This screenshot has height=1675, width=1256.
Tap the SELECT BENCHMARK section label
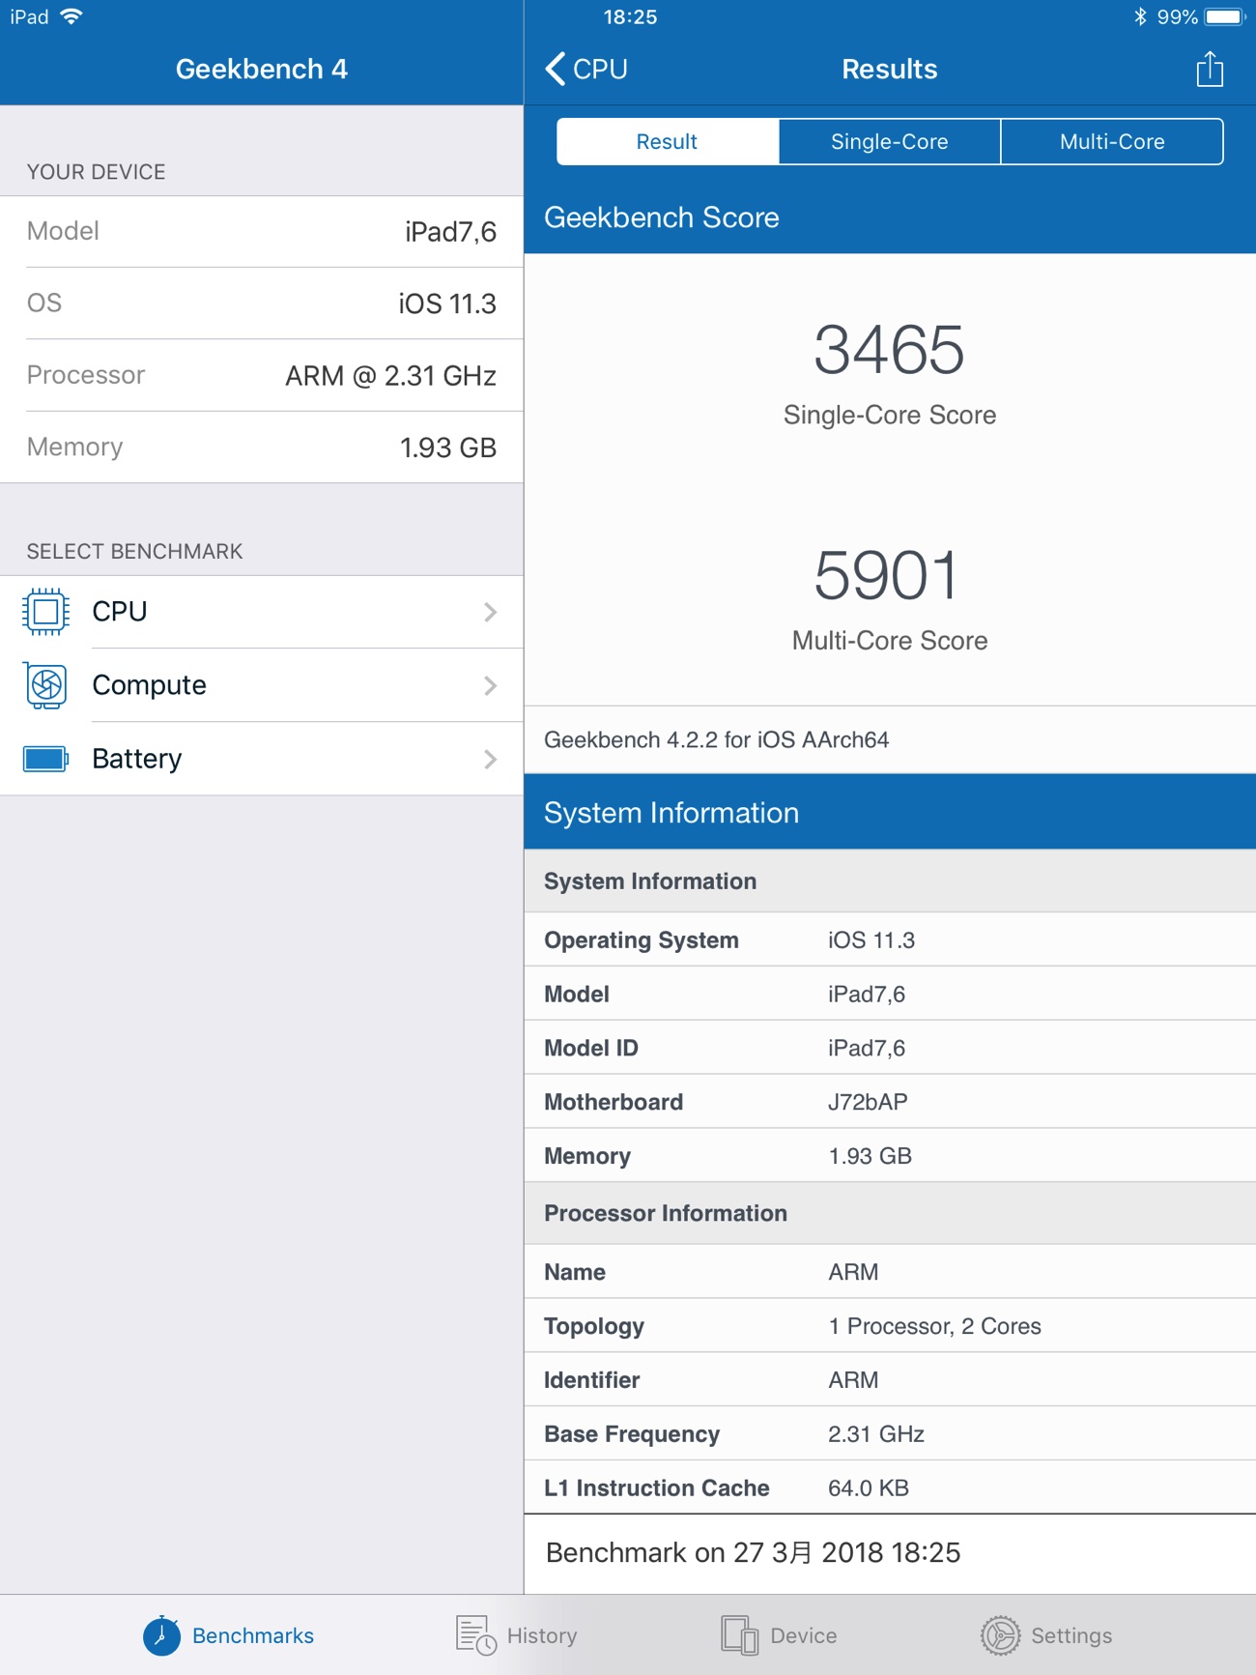135,551
